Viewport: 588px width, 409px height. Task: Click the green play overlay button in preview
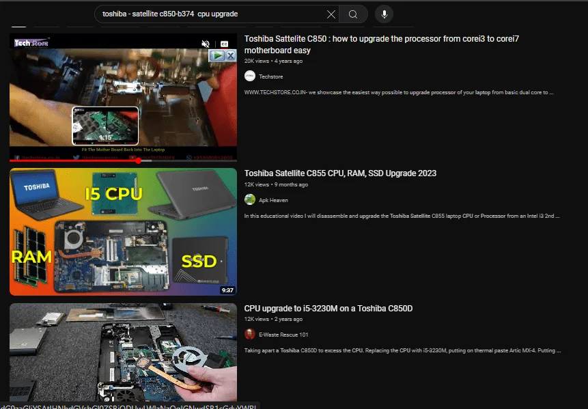217,56
